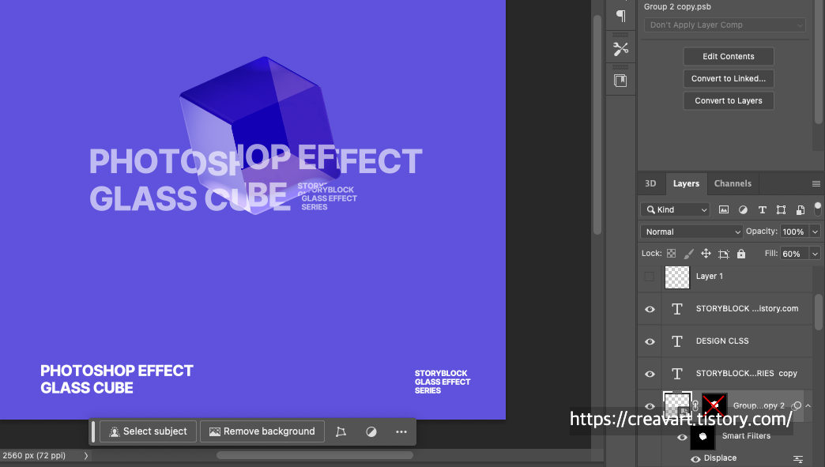825x467 pixels.
Task: Lock position move icon
Action: (x=706, y=254)
